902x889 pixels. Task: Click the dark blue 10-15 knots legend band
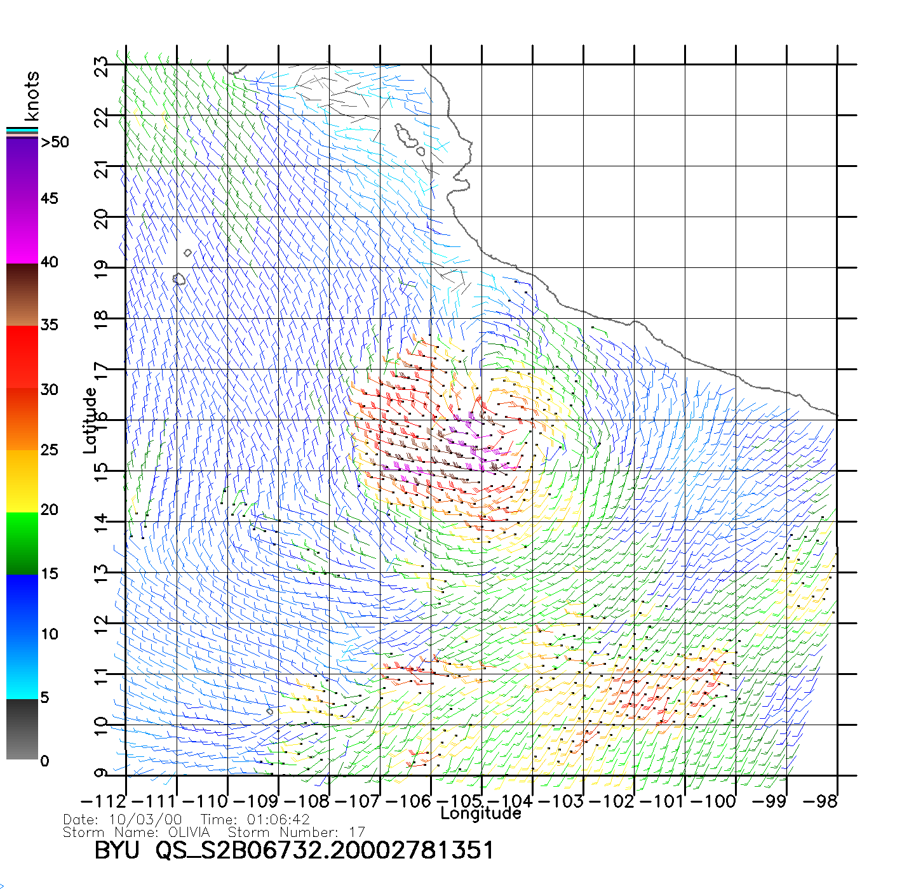tap(22, 605)
